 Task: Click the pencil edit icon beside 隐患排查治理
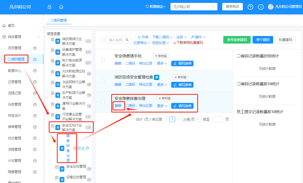[84, 148]
